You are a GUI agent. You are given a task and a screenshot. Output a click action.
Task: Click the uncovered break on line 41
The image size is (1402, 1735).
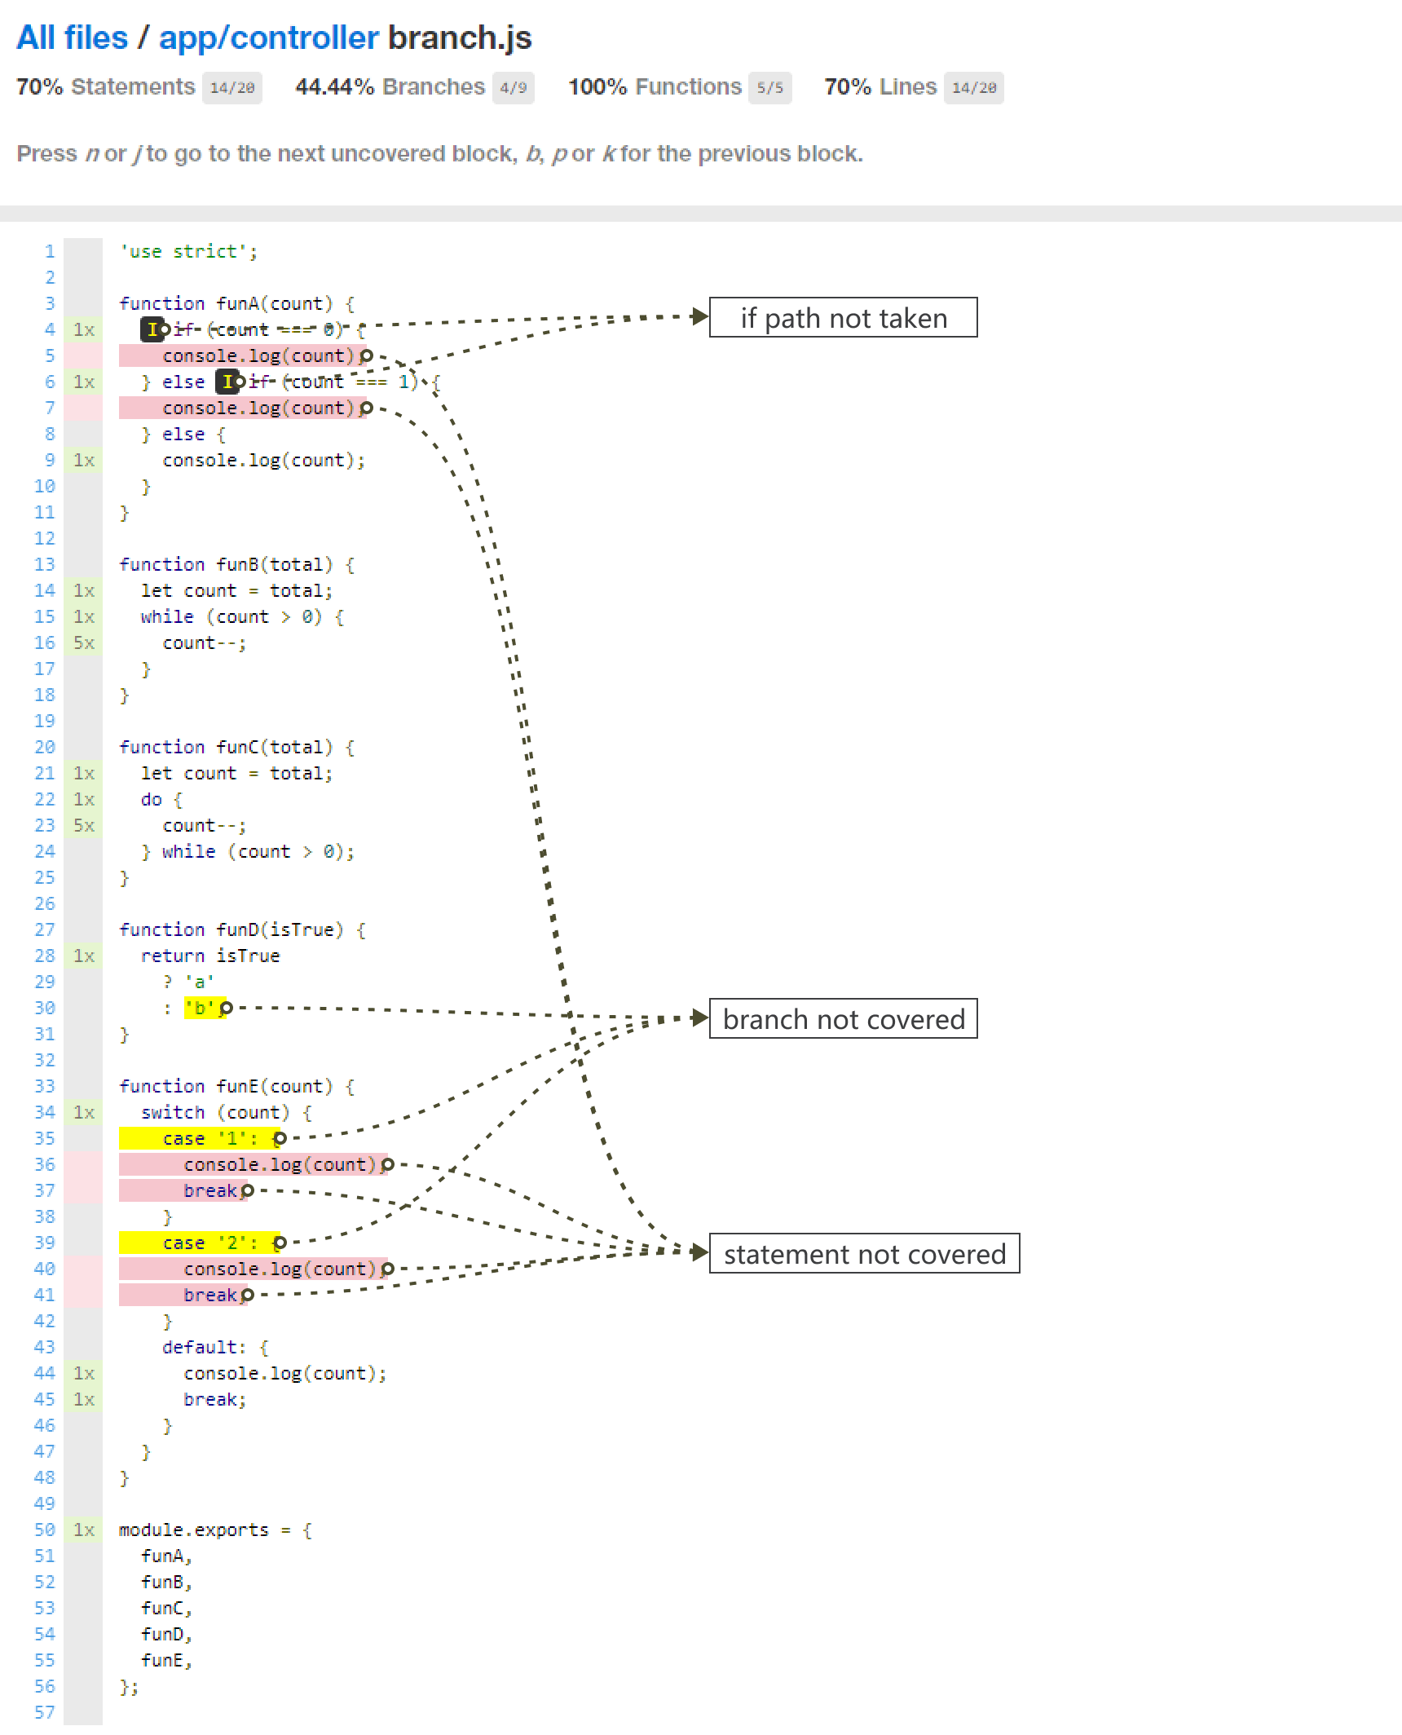(x=183, y=1295)
